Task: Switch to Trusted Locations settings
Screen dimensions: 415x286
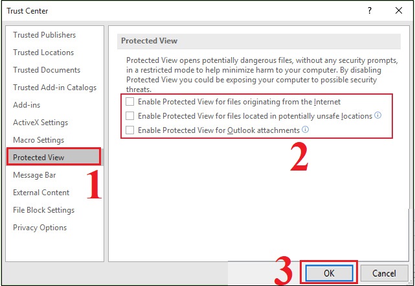Action: click(43, 53)
